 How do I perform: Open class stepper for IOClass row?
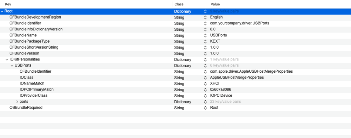pyautogui.click(x=205, y=78)
